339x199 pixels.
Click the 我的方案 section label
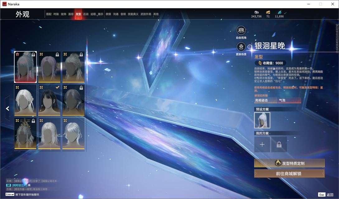262,133
